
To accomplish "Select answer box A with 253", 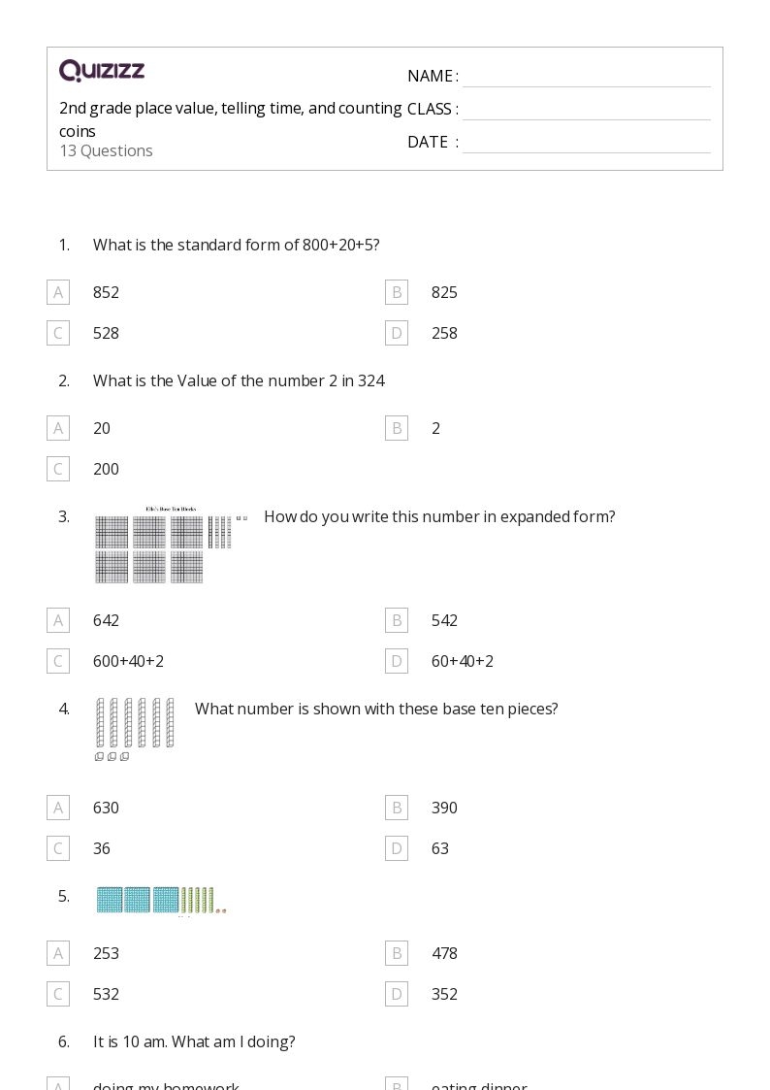I will tap(58, 953).
